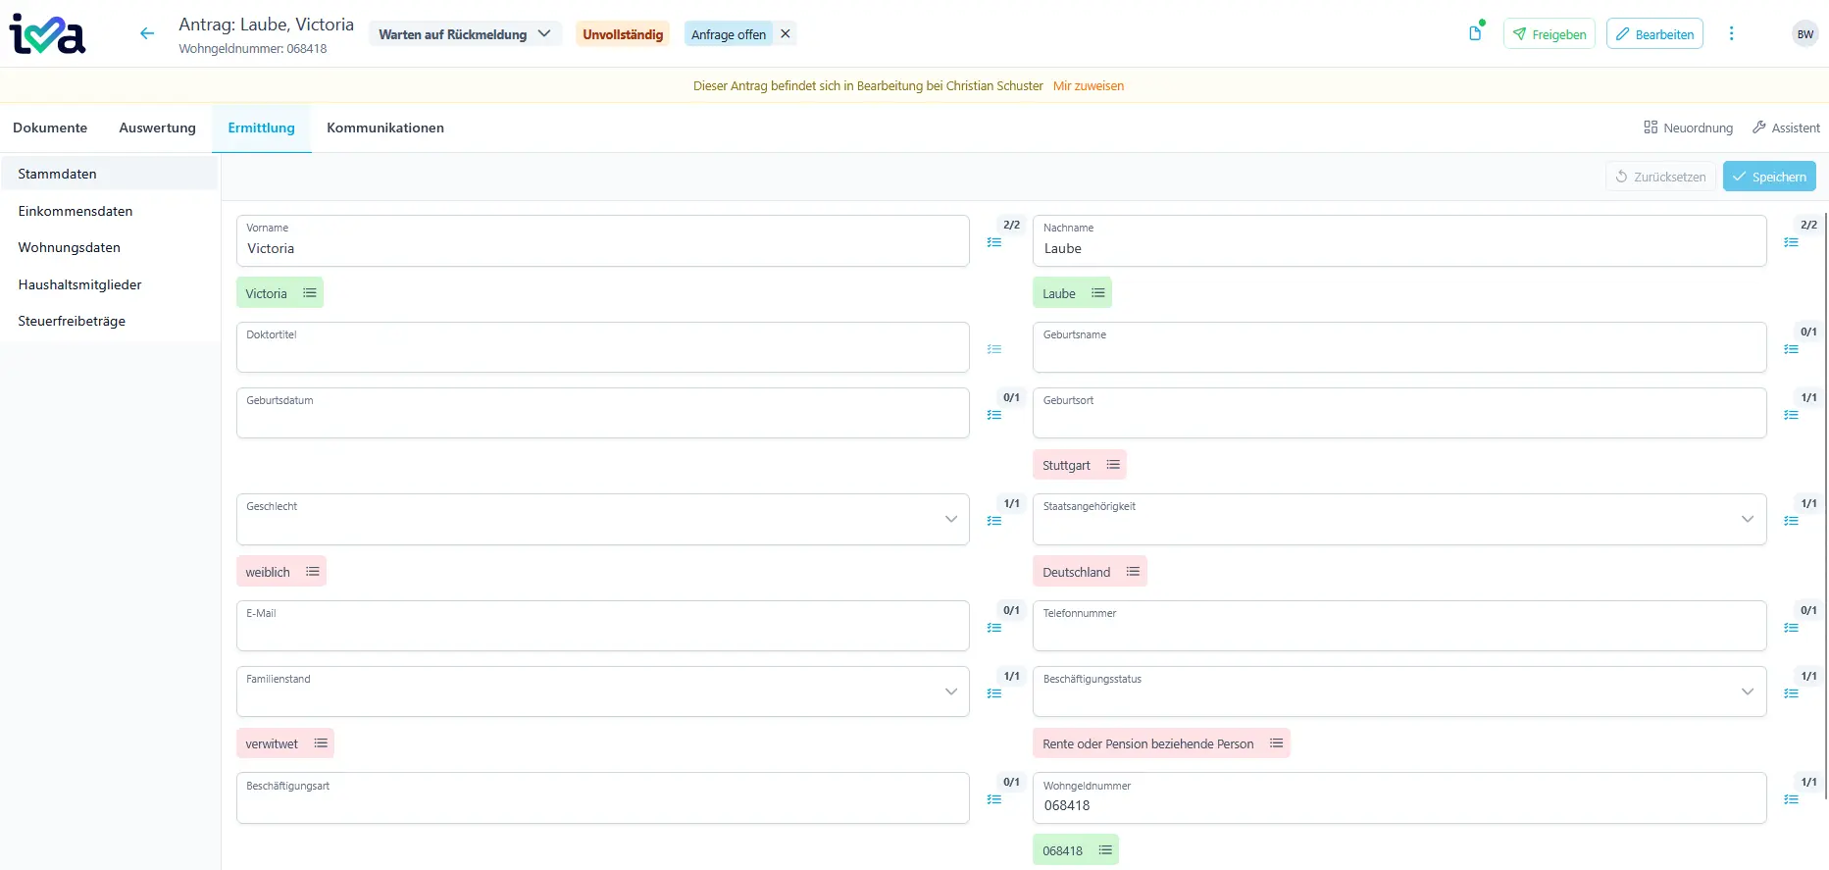Select Einkommensdaten in the sidebar

[x=76, y=211]
